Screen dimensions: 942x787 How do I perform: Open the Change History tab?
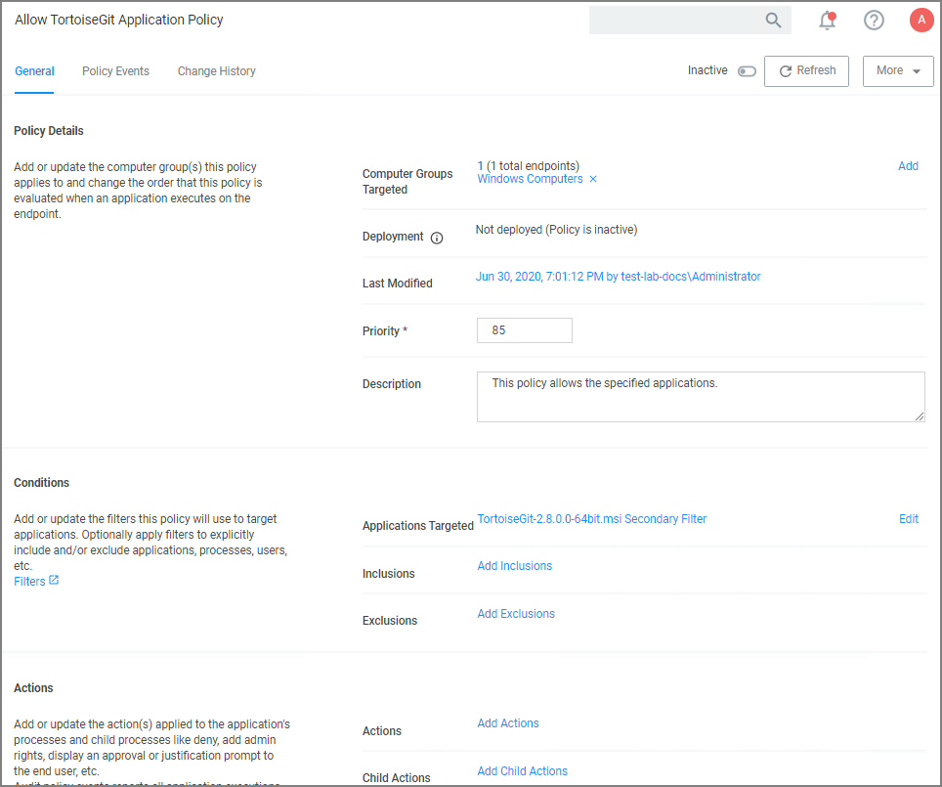click(x=216, y=71)
